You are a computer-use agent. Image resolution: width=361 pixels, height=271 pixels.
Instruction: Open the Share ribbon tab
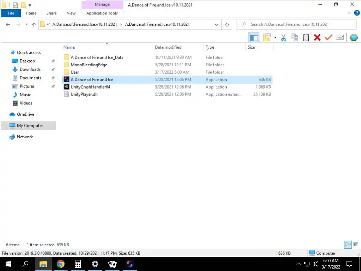(51, 13)
